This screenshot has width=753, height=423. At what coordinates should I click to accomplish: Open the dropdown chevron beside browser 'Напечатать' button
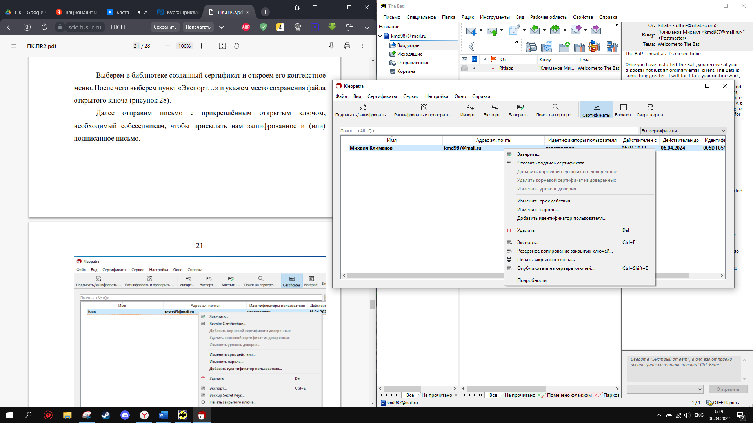(x=222, y=27)
